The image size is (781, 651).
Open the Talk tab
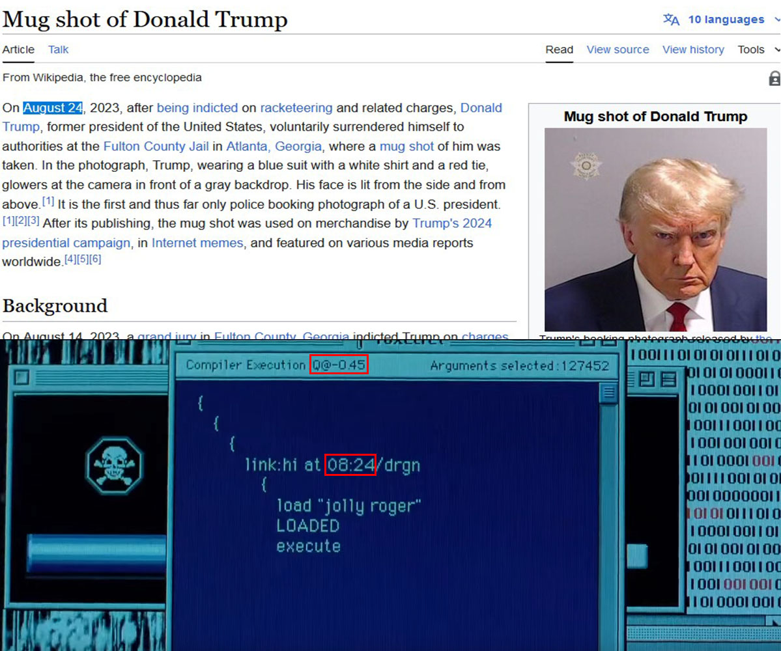[58, 49]
